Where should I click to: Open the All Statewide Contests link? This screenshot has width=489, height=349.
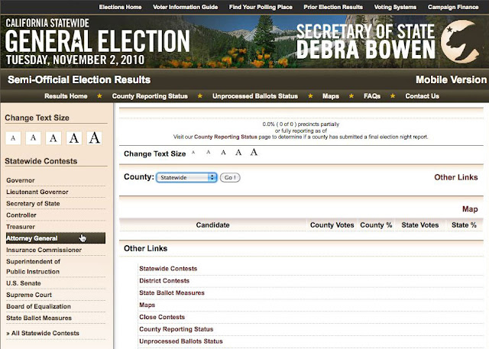[x=43, y=333]
